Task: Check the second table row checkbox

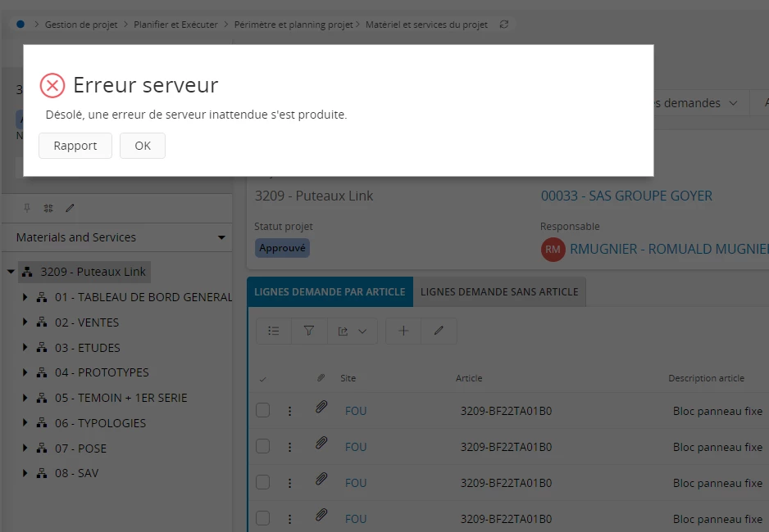Action: [263, 446]
